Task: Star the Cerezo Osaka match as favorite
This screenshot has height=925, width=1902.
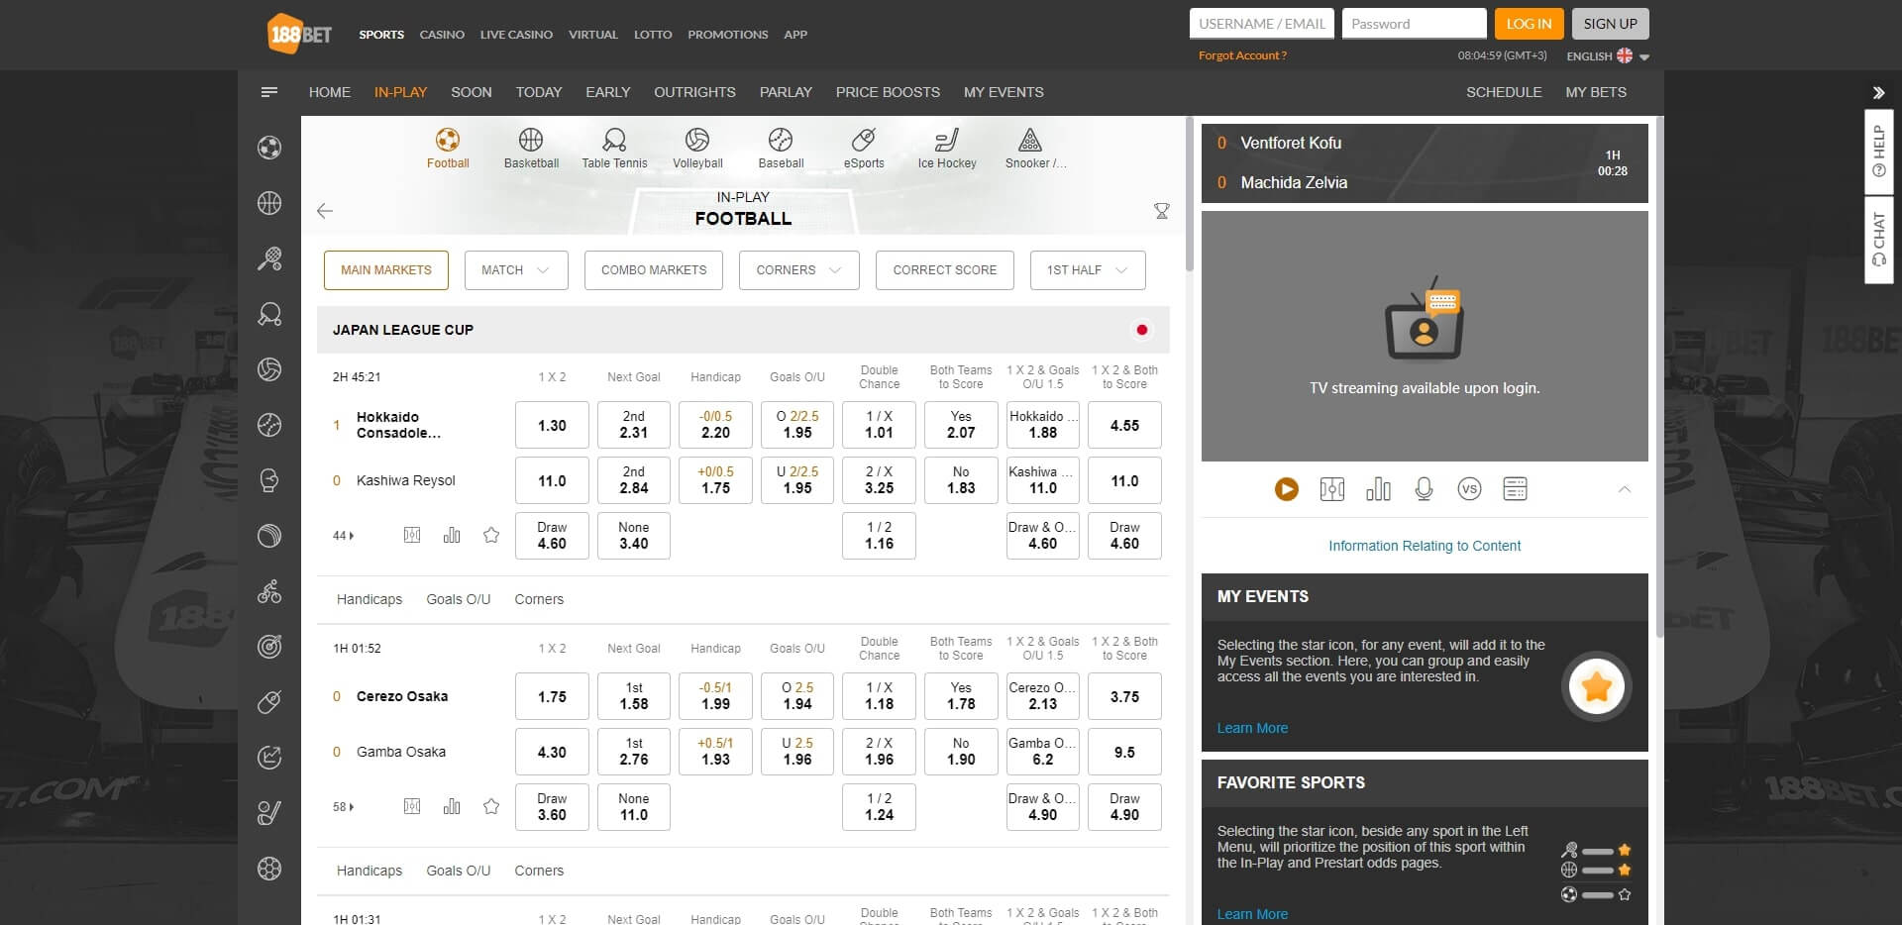Action: click(x=490, y=807)
